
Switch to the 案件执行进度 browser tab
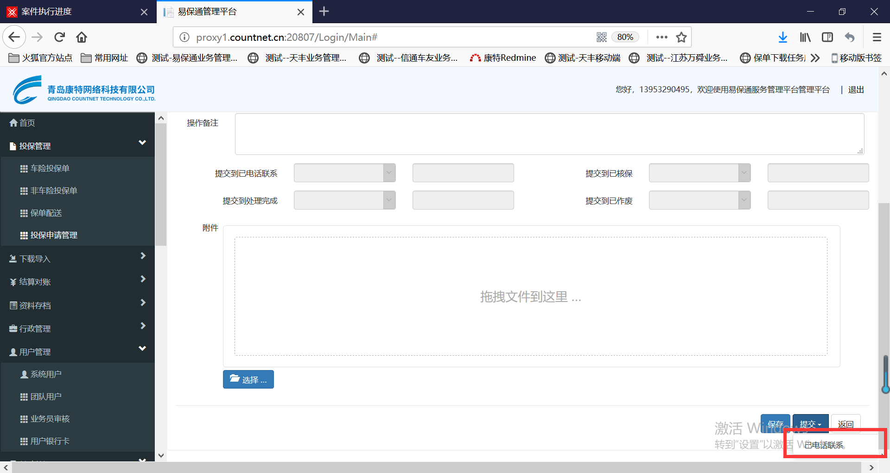tap(74, 12)
